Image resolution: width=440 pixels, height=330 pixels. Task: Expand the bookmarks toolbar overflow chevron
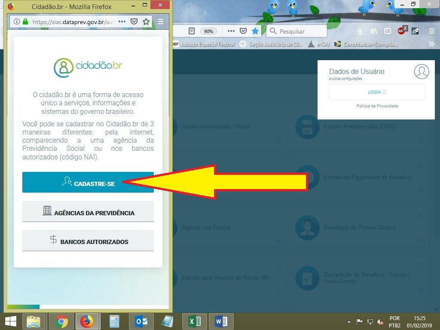click(431, 44)
